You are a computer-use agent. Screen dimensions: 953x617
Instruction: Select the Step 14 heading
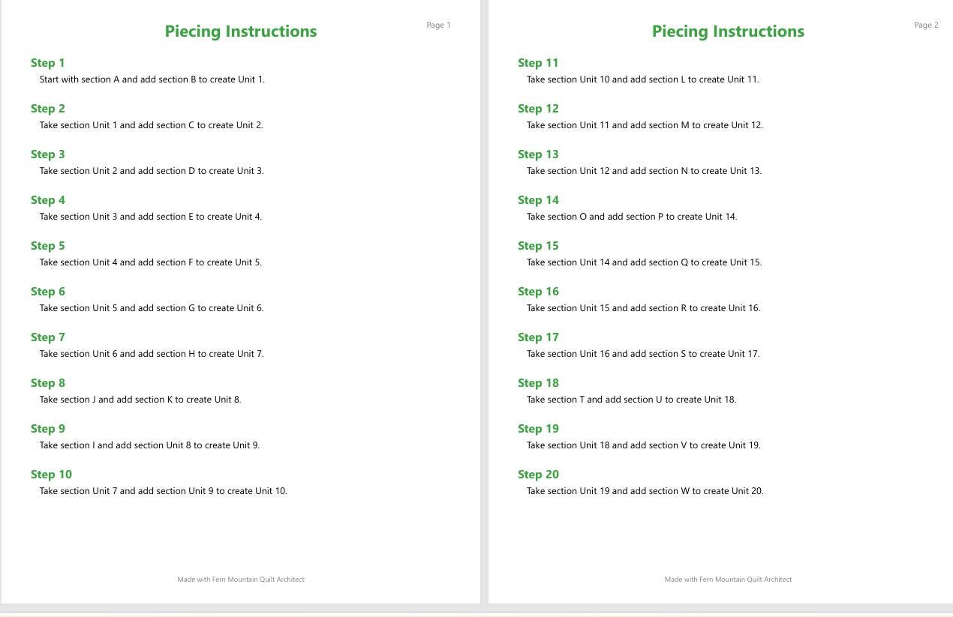point(538,200)
